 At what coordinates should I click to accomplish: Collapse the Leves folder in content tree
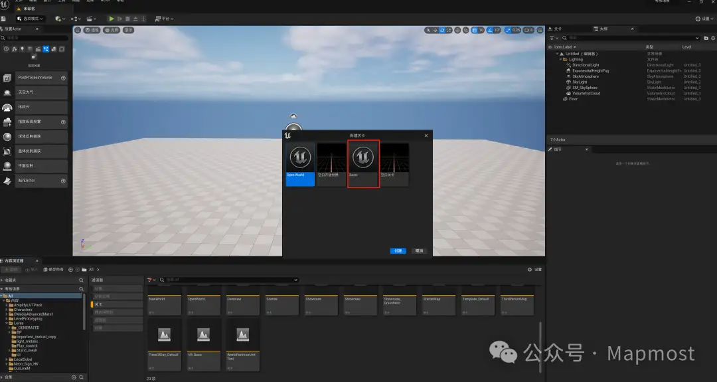[7, 324]
